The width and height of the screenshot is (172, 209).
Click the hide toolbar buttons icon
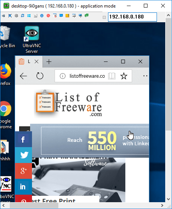coord(55,16)
